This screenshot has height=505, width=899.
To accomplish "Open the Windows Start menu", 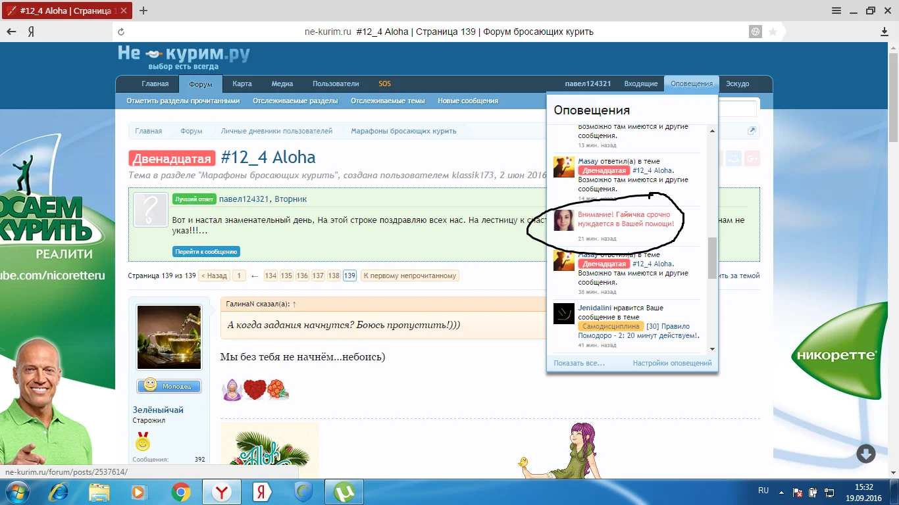I will (x=16, y=492).
